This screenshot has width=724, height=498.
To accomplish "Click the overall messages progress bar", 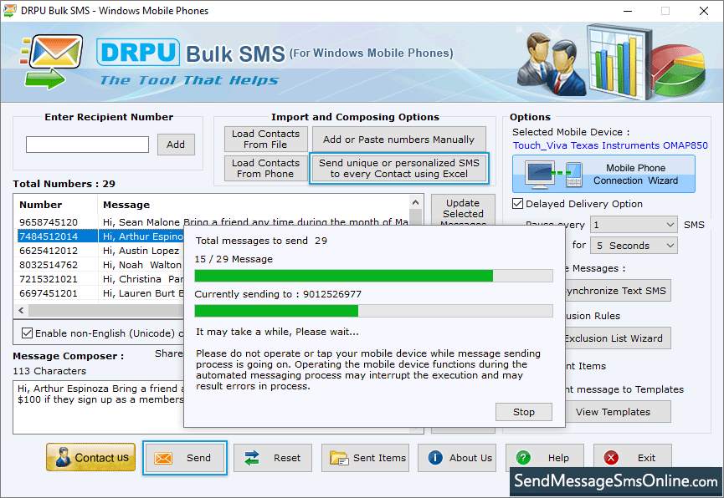I will [x=373, y=276].
